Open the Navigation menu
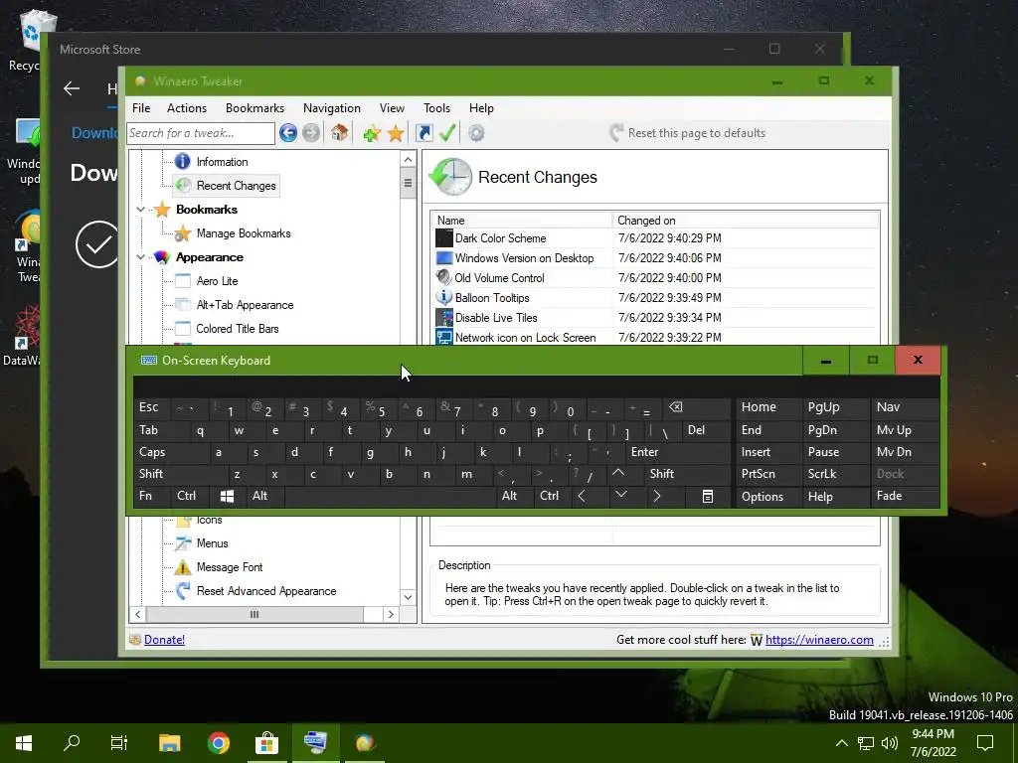 332,108
